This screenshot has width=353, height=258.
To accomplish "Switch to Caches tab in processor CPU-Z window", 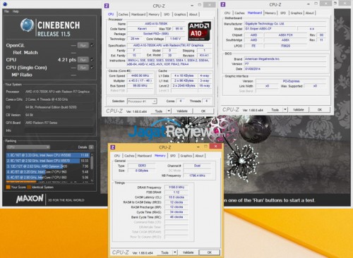I will (124, 14).
